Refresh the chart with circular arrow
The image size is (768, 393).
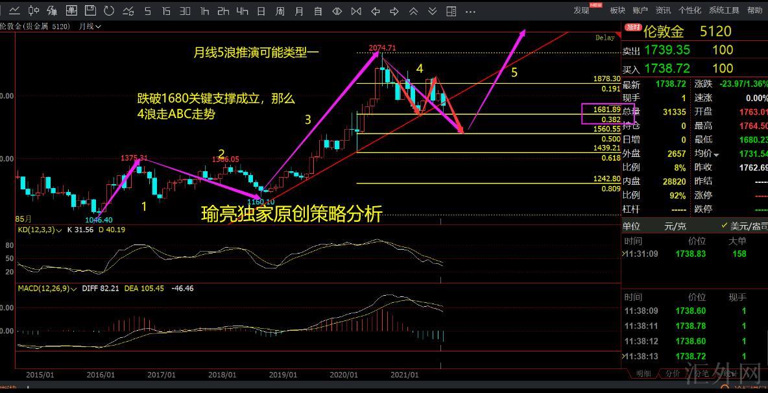(109, 10)
